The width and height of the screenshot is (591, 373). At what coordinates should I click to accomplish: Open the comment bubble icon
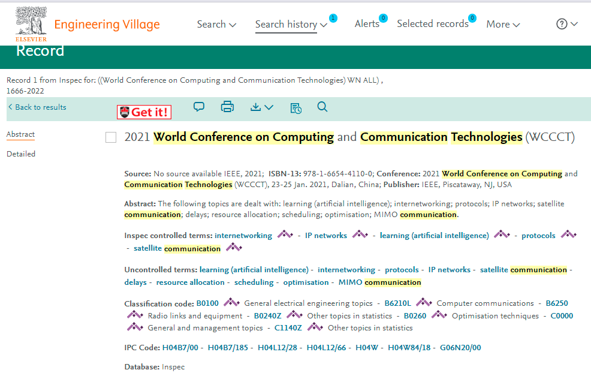(199, 107)
